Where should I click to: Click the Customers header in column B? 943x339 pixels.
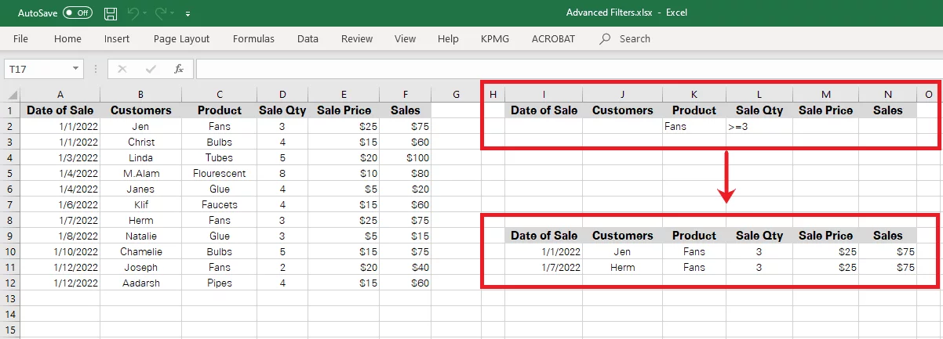tap(140, 110)
